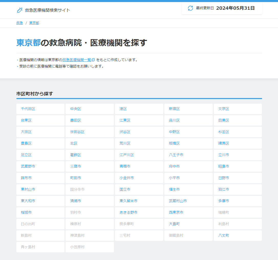Open the 救急医療機関一覧 link
This screenshot has width=278, height=260.
(x=77, y=60)
